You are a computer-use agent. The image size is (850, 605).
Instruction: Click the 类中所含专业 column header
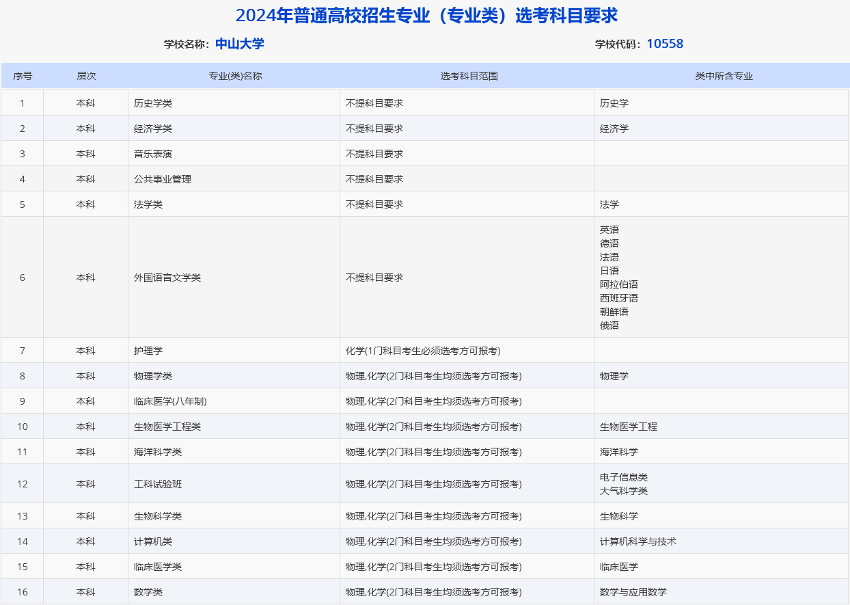(722, 76)
